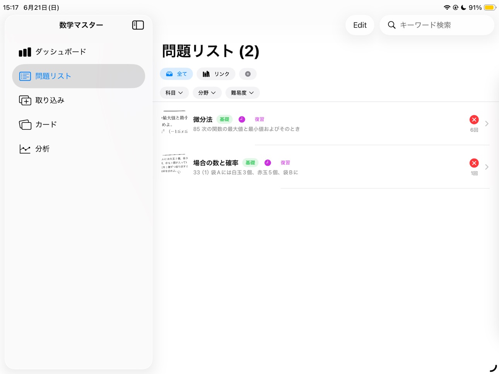The image size is (499, 374).
Task: Click purple clock icon on 場合の数と確率 row
Action: coord(268,163)
